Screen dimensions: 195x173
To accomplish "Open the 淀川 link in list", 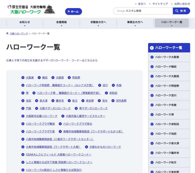I will point(105,85).
